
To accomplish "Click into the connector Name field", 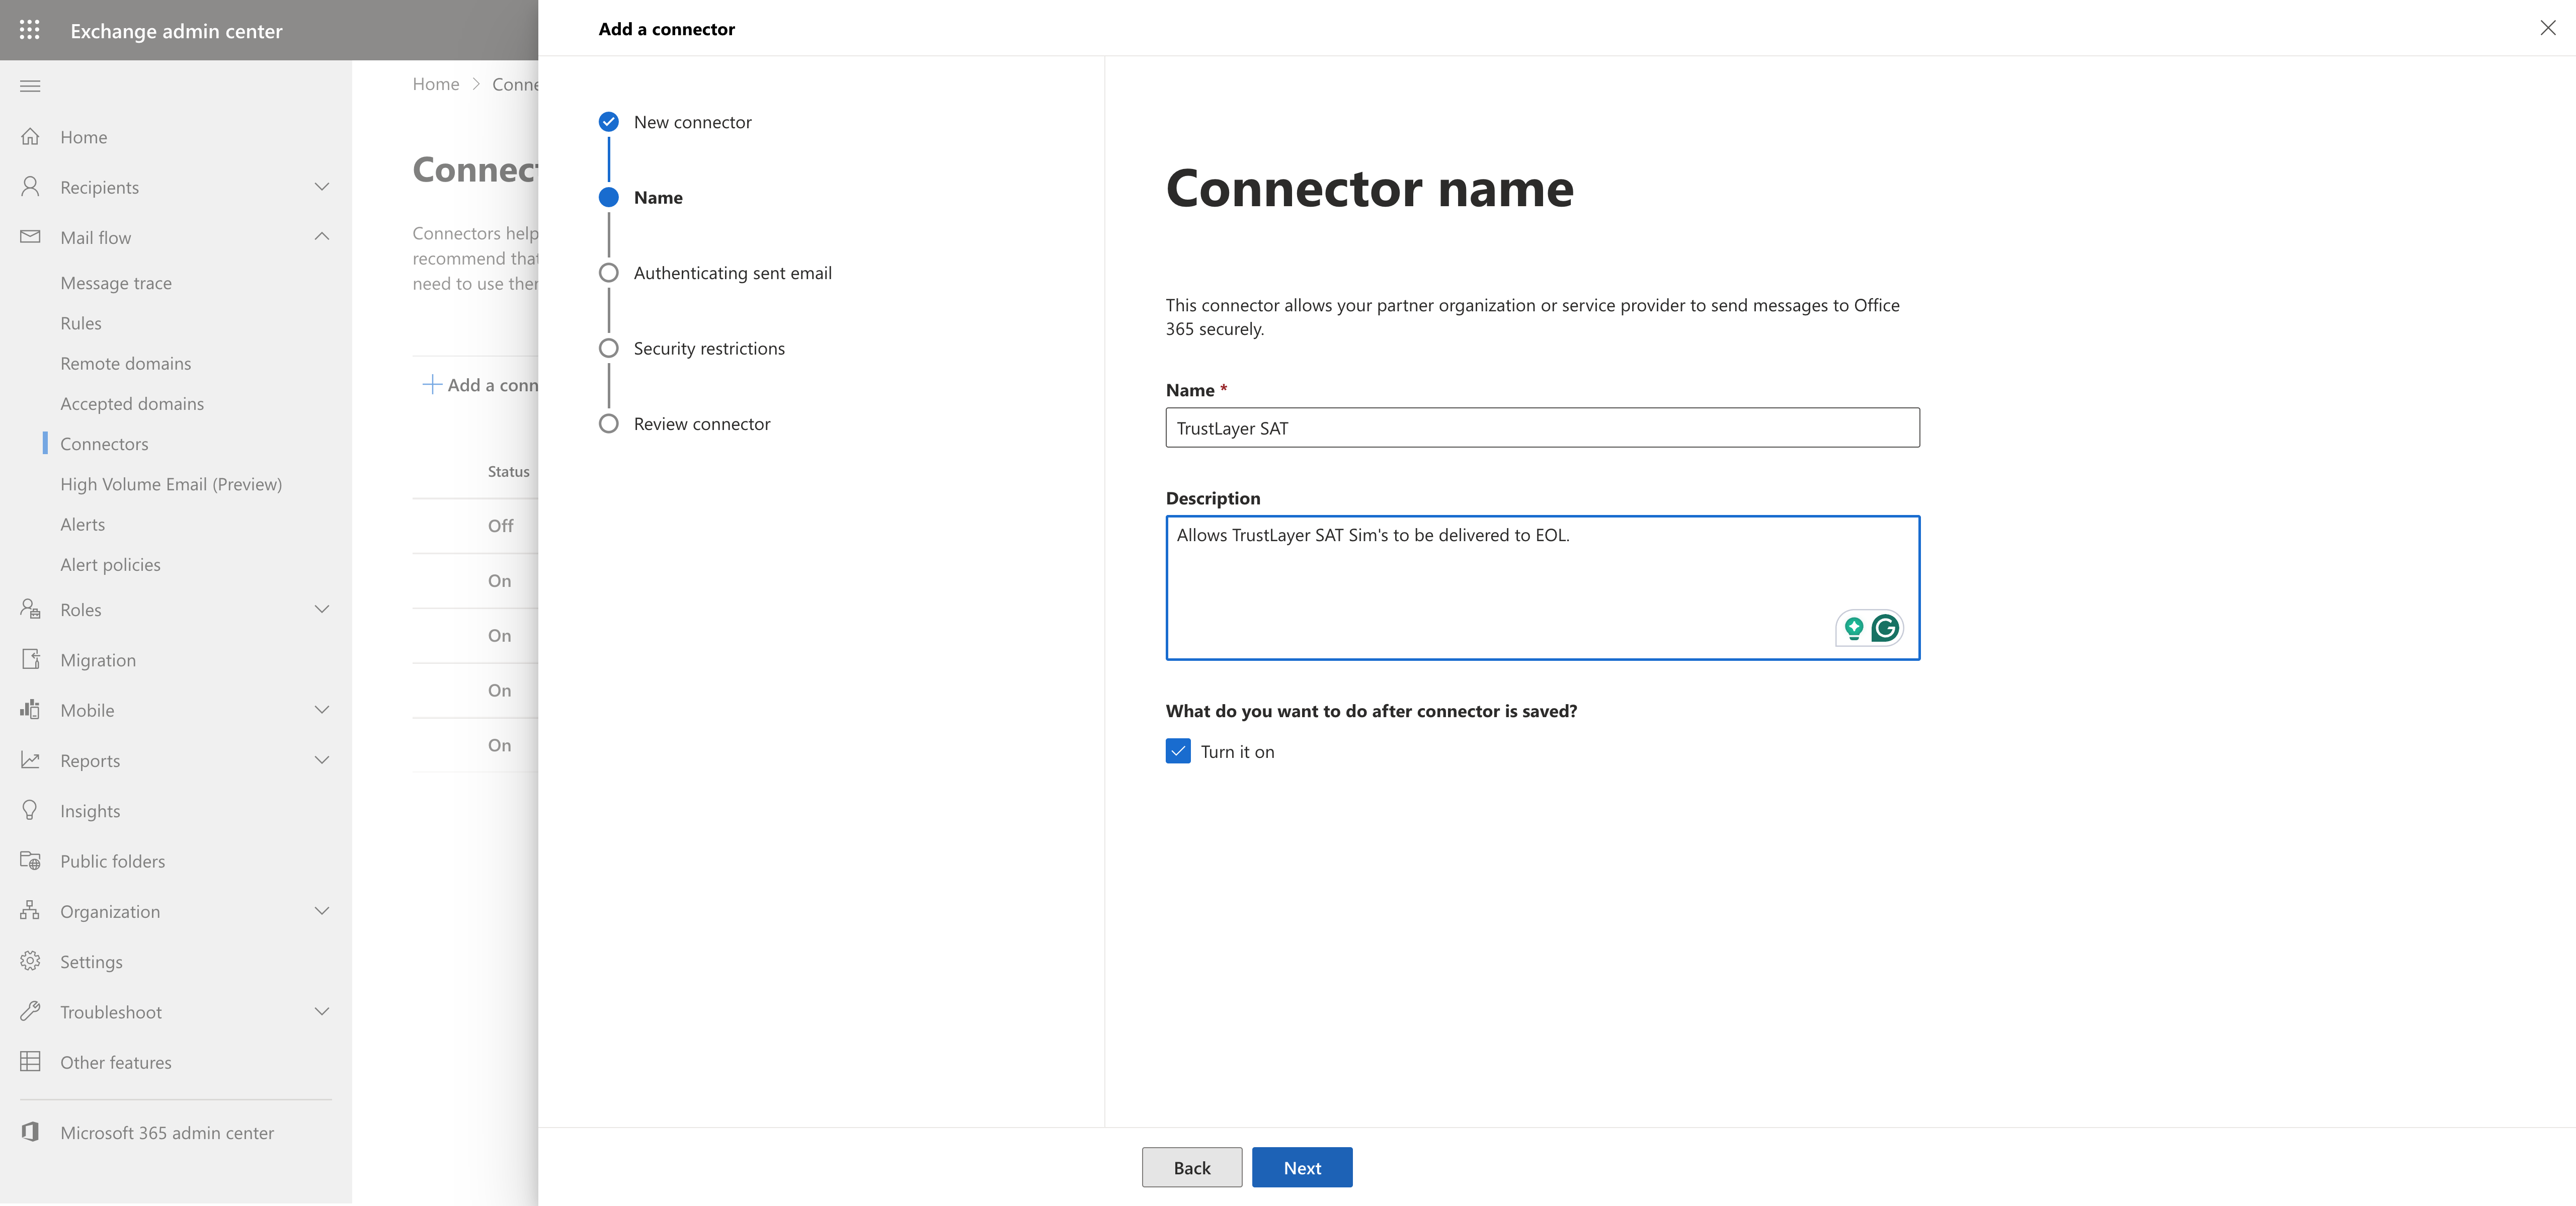I will 1541,428.
